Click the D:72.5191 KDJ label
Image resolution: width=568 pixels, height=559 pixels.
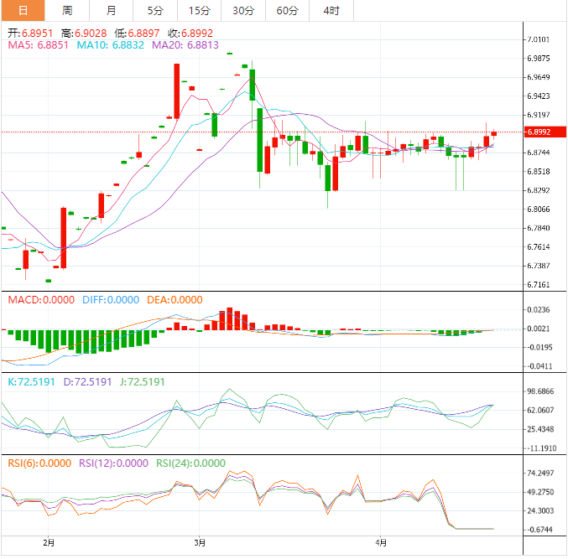pyautogui.click(x=87, y=382)
